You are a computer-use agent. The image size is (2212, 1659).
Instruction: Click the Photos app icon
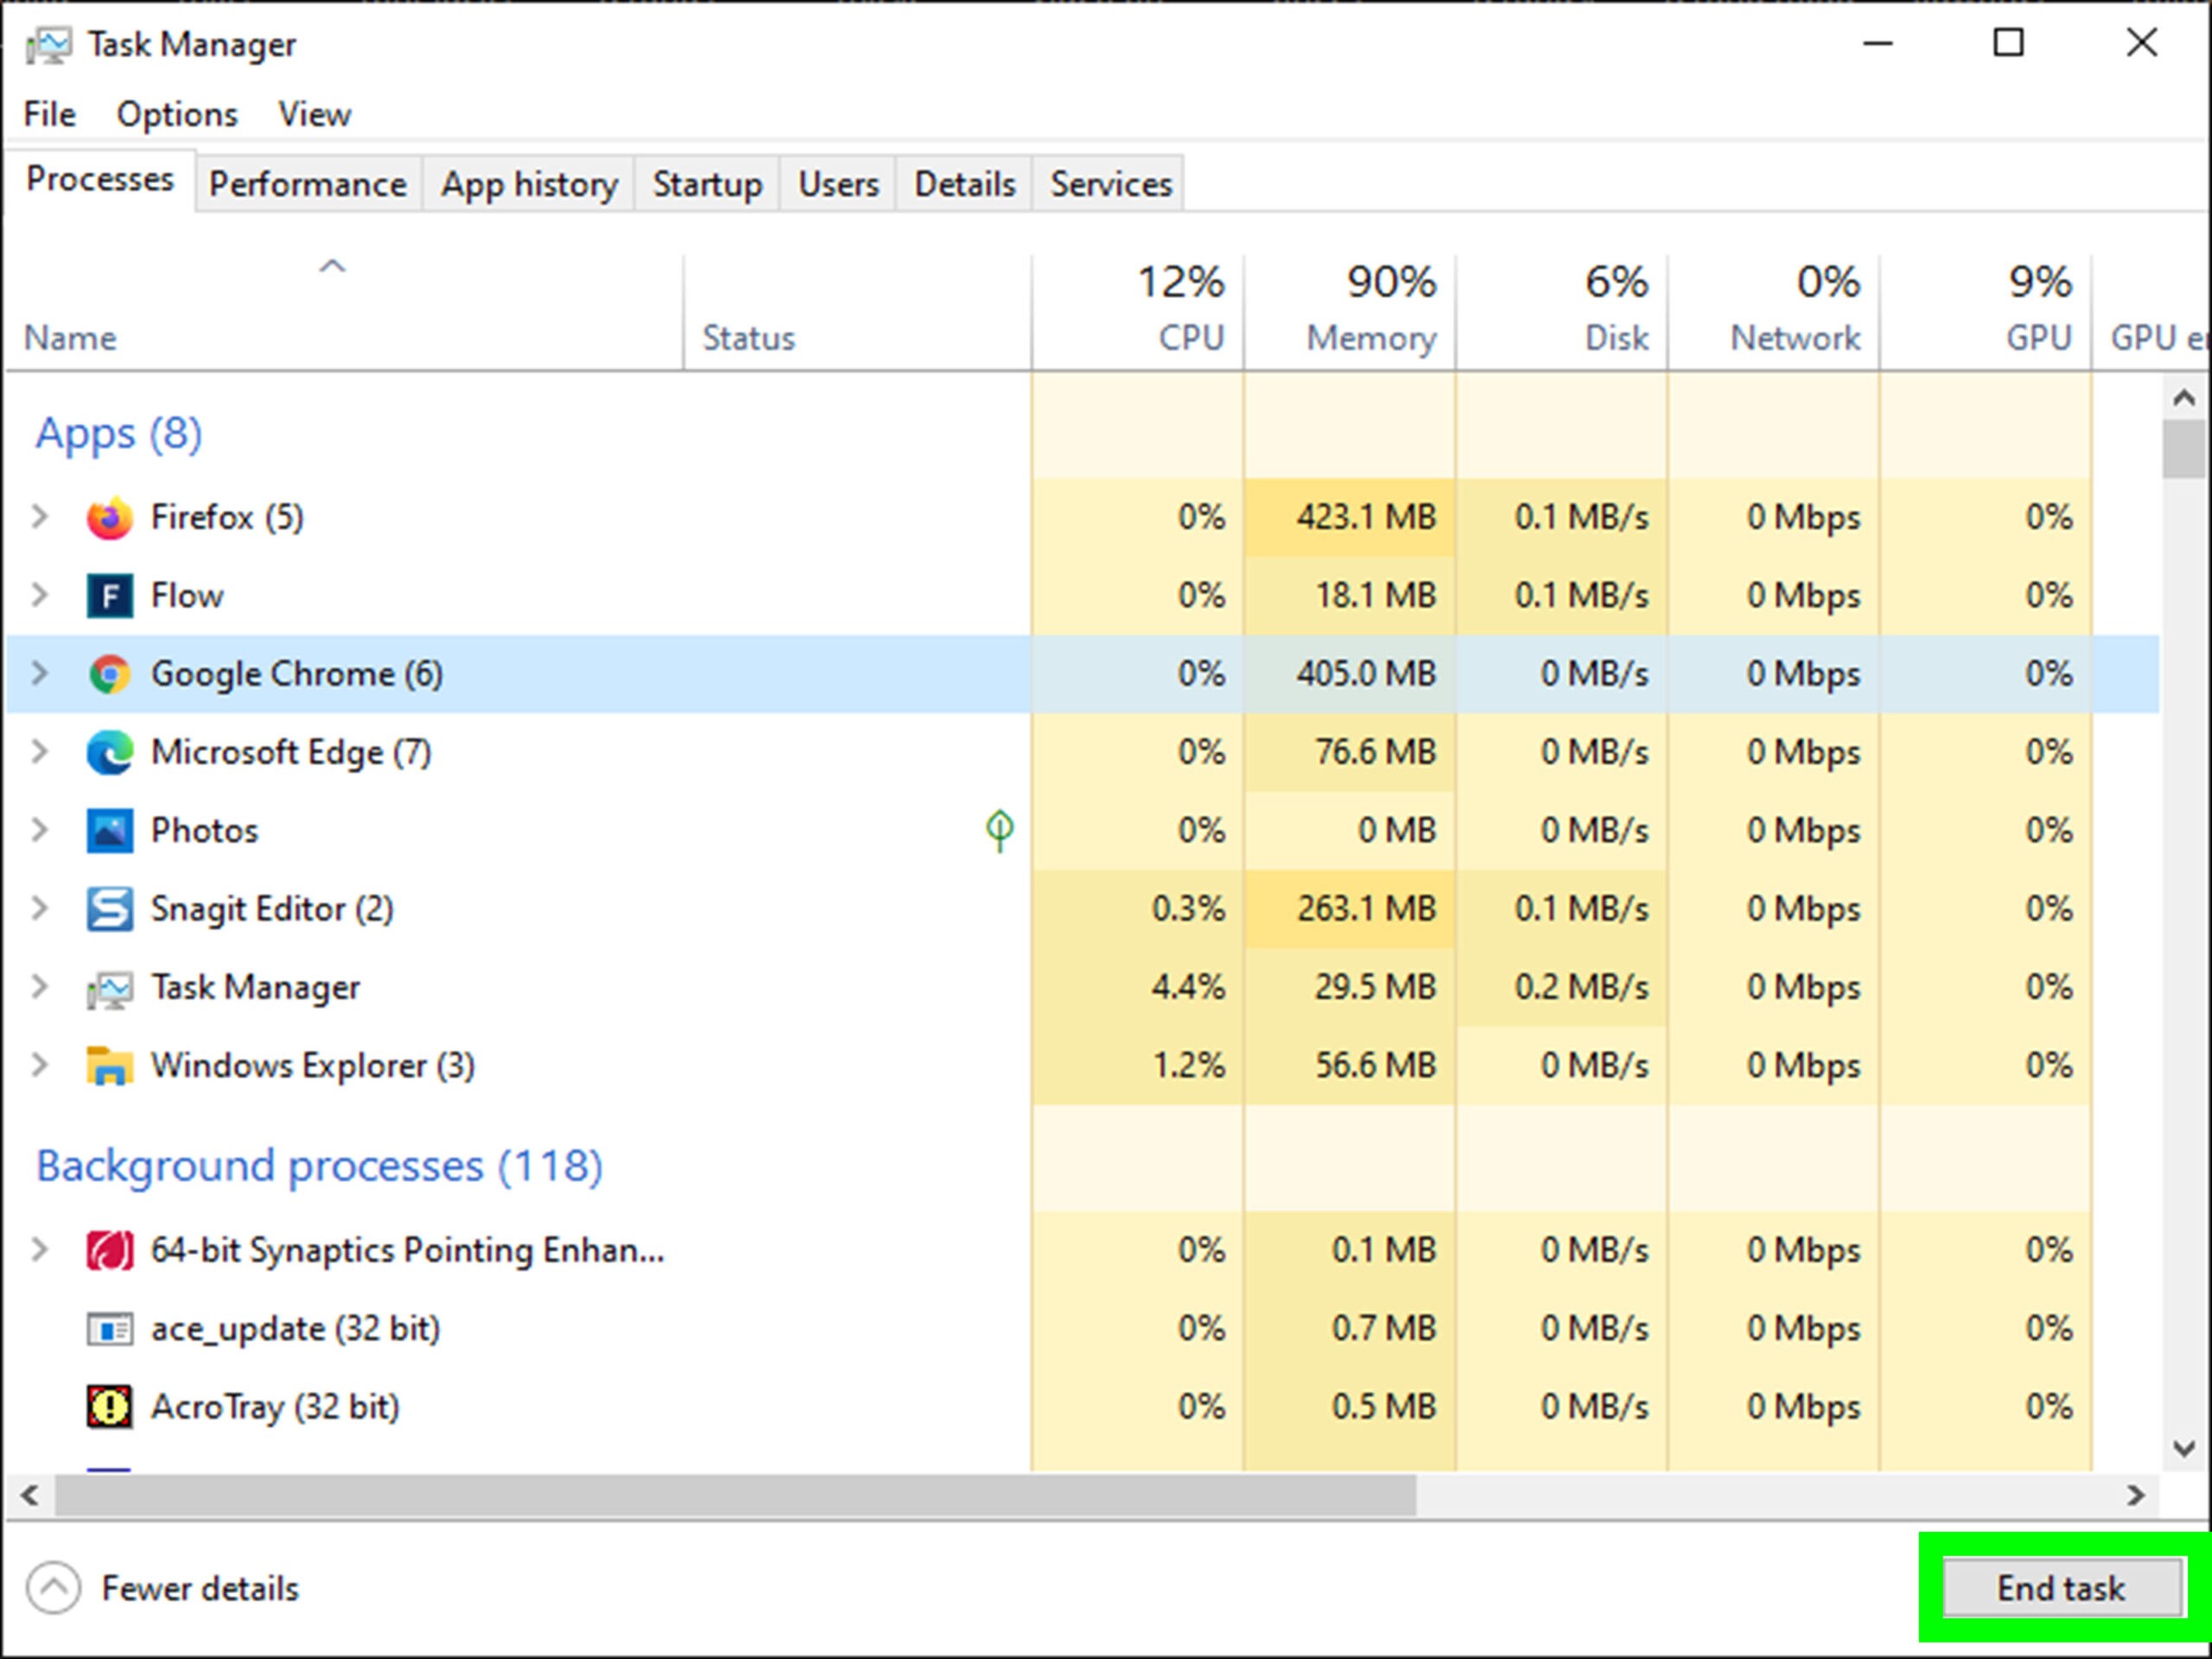[x=109, y=831]
